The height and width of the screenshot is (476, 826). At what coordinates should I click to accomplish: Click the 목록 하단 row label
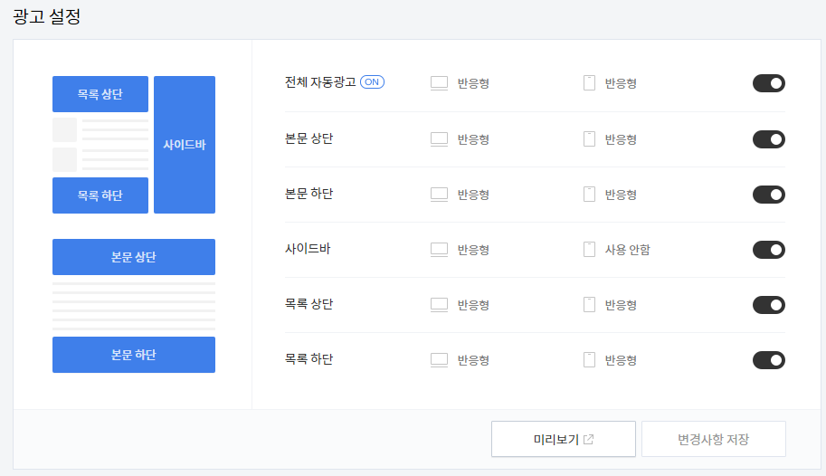tap(309, 359)
